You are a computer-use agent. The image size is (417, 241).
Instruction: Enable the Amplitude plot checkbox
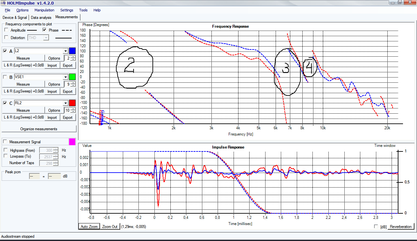pyautogui.click(x=7, y=30)
